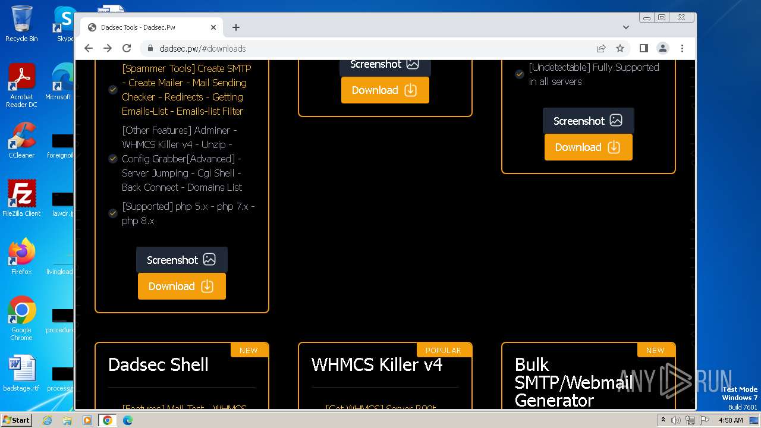Image resolution: width=761 pixels, height=428 pixels.
Task: Click the Screenshot button in the middle card
Action: [x=385, y=65]
